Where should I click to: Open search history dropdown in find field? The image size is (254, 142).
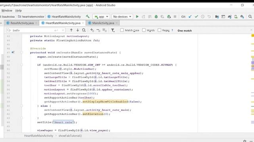tap(9, 30)
